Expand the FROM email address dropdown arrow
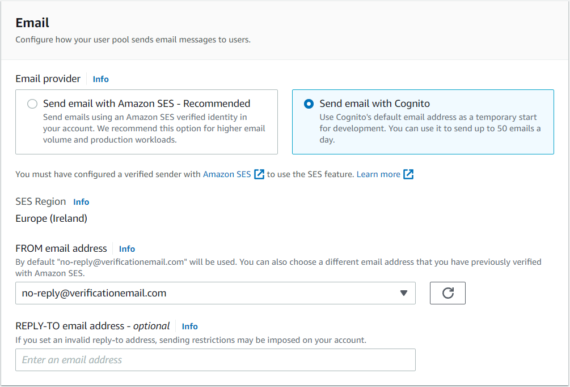Image resolution: width=570 pixels, height=387 pixels. [x=404, y=293]
